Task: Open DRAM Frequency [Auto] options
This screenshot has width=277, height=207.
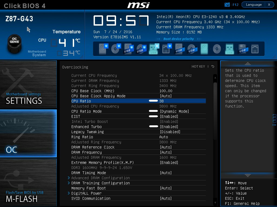Action: [166, 153]
